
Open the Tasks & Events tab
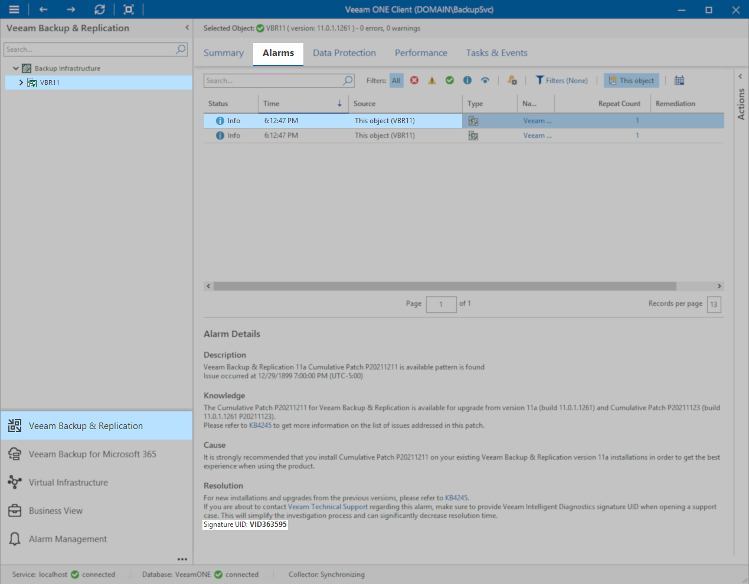pos(496,53)
